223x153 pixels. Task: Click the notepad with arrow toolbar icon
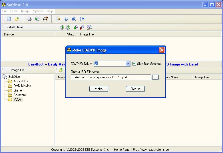[58, 19]
